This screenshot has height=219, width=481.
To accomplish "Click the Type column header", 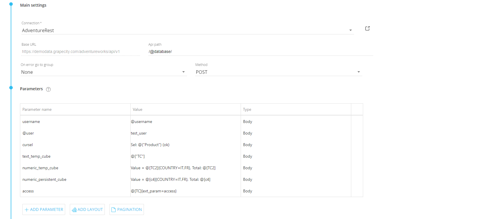I will [x=247, y=110].
